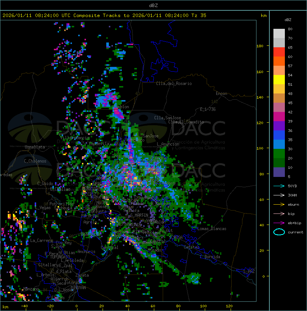Click the S_MARTIN place label

pos(139,215)
